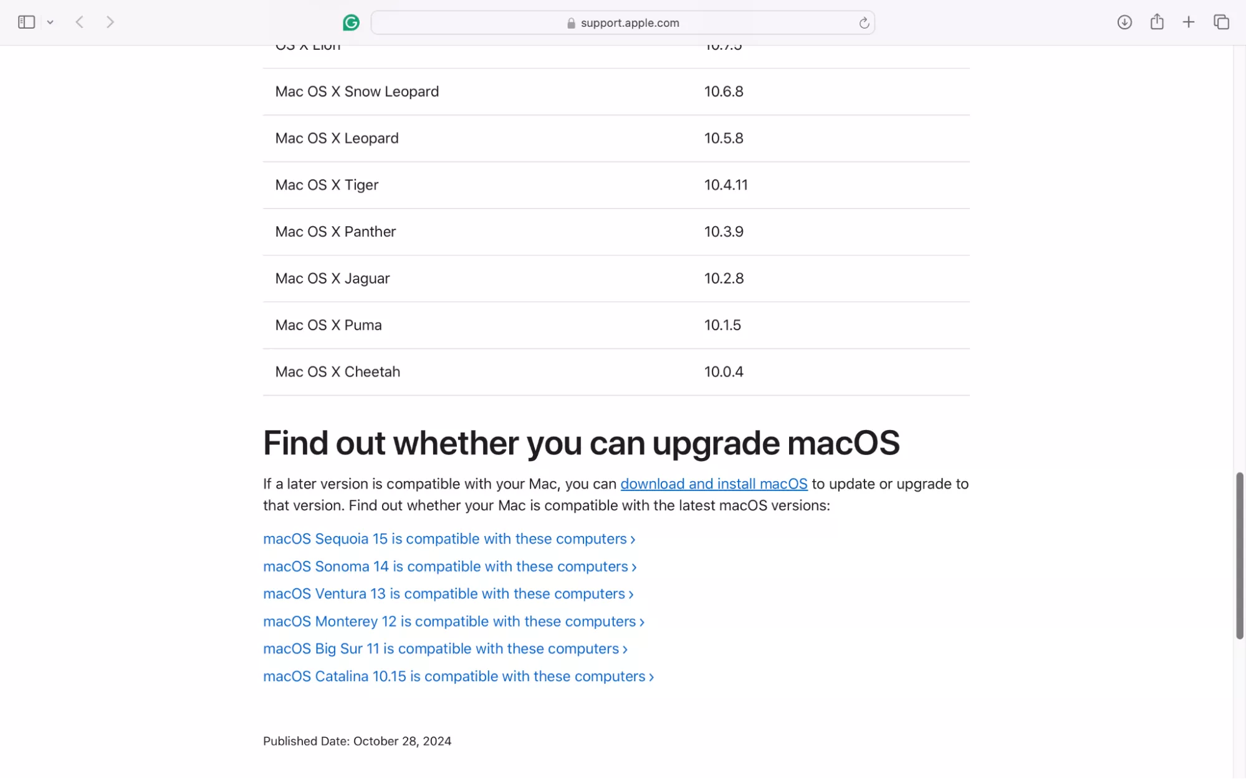This screenshot has height=779, width=1246.
Task: Open the Share menu
Action: click(1157, 22)
